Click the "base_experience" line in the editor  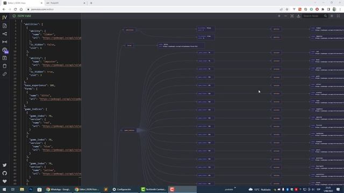pos(39,85)
